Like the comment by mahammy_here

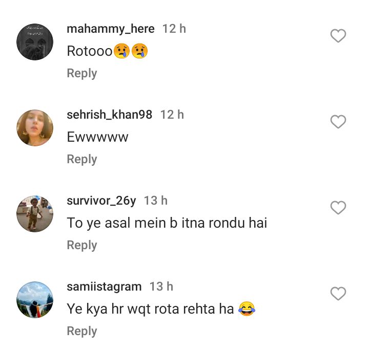pyautogui.click(x=338, y=36)
